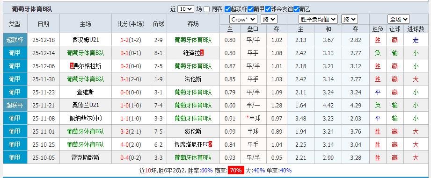Click the 超联杯 league cell for 25-11-21
431x178 pixels.
tap(15, 105)
